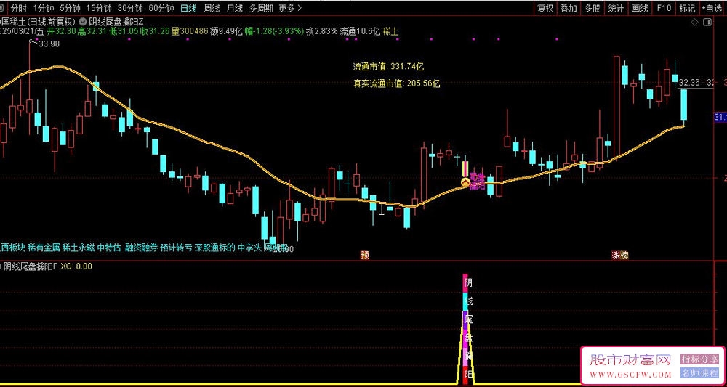Select the 1分钟 period tab

(44, 8)
